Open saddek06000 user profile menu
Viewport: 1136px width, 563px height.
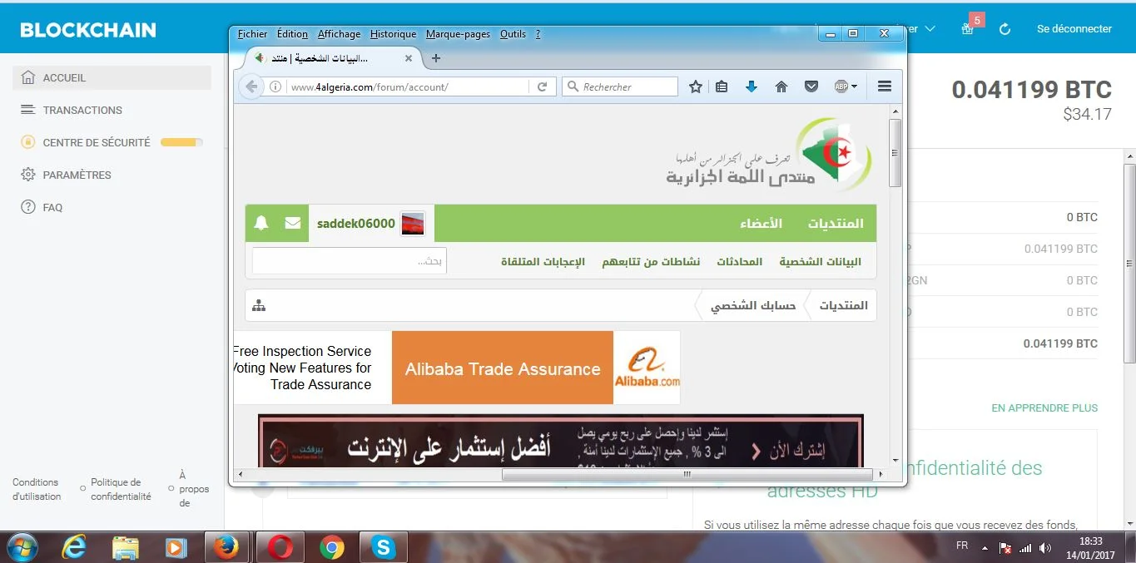(356, 223)
